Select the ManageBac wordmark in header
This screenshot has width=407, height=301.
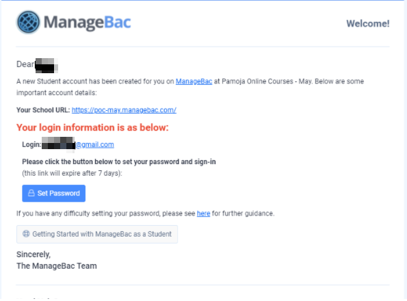tap(88, 23)
